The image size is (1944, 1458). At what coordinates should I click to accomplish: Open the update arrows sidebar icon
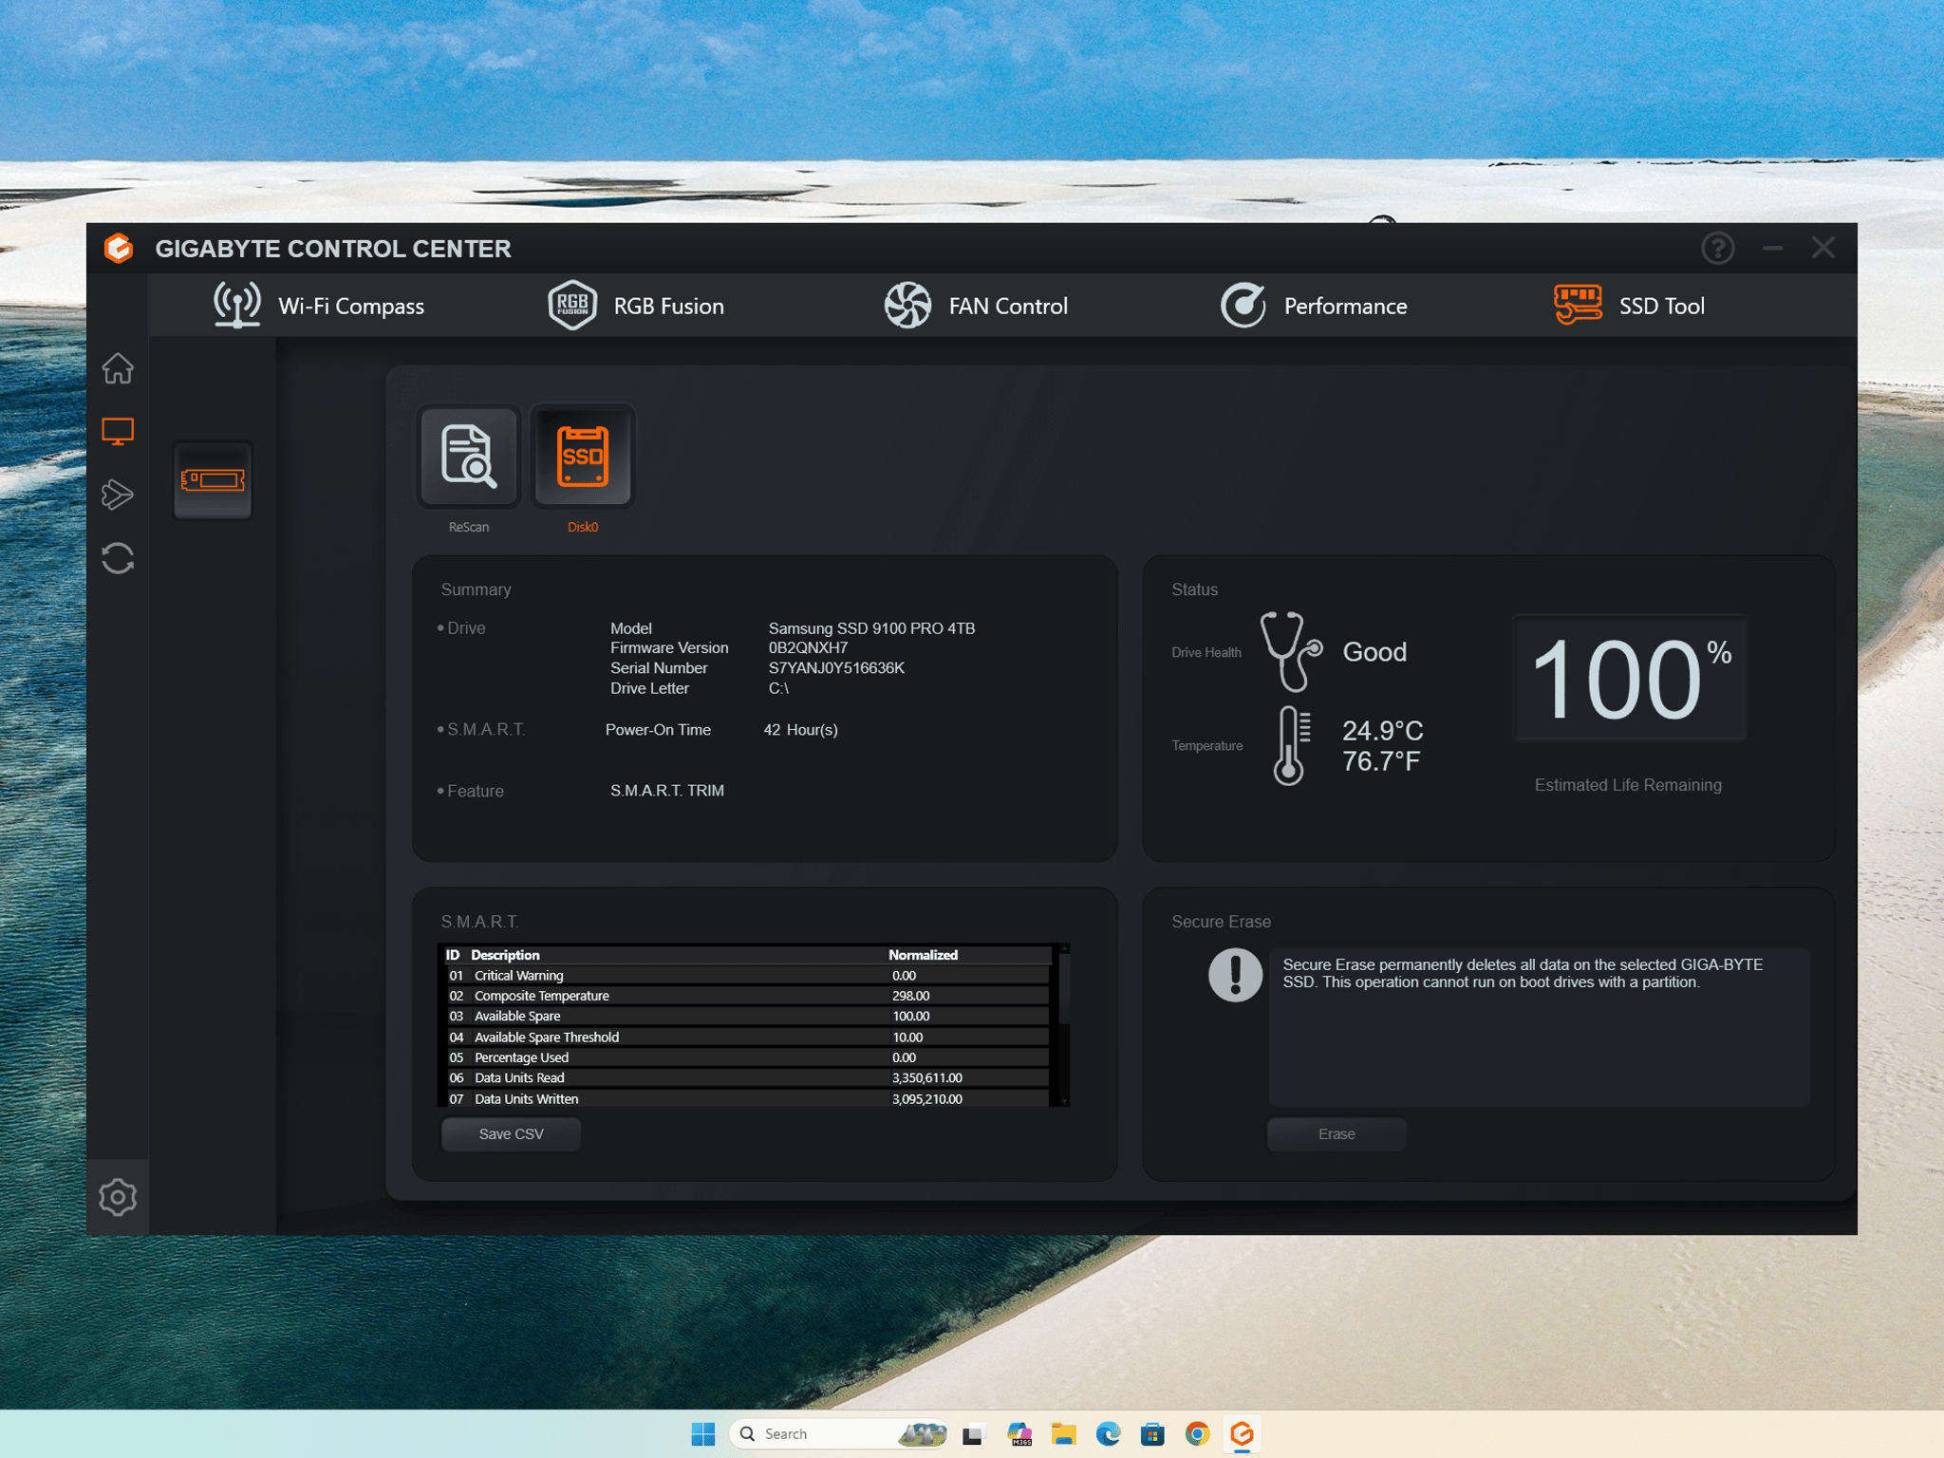118,558
